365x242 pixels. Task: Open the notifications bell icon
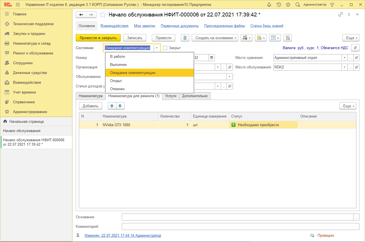point(269,5)
